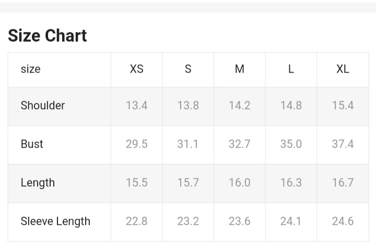Click the size header cell label
376x246 pixels.
click(x=30, y=69)
